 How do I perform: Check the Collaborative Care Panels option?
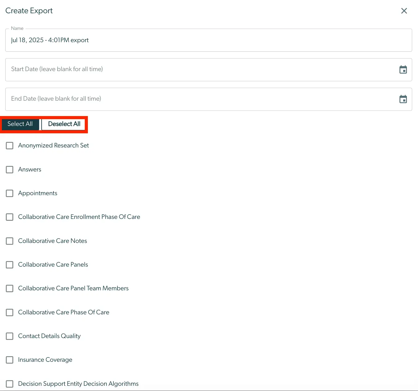(10, 265)
